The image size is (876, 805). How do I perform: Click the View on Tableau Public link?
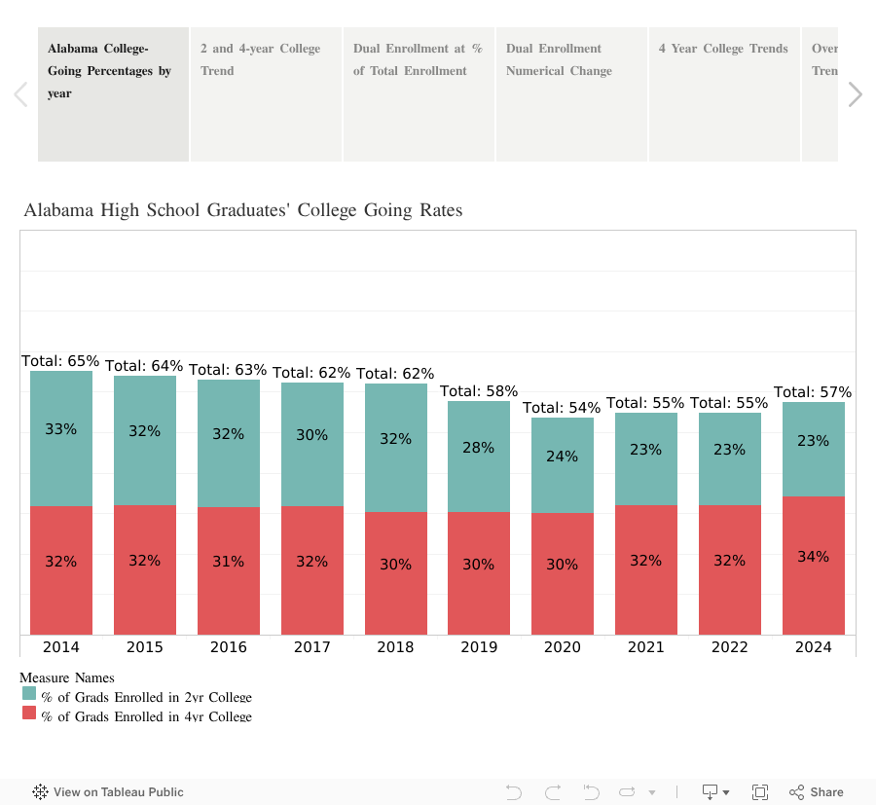pos(119,791)
